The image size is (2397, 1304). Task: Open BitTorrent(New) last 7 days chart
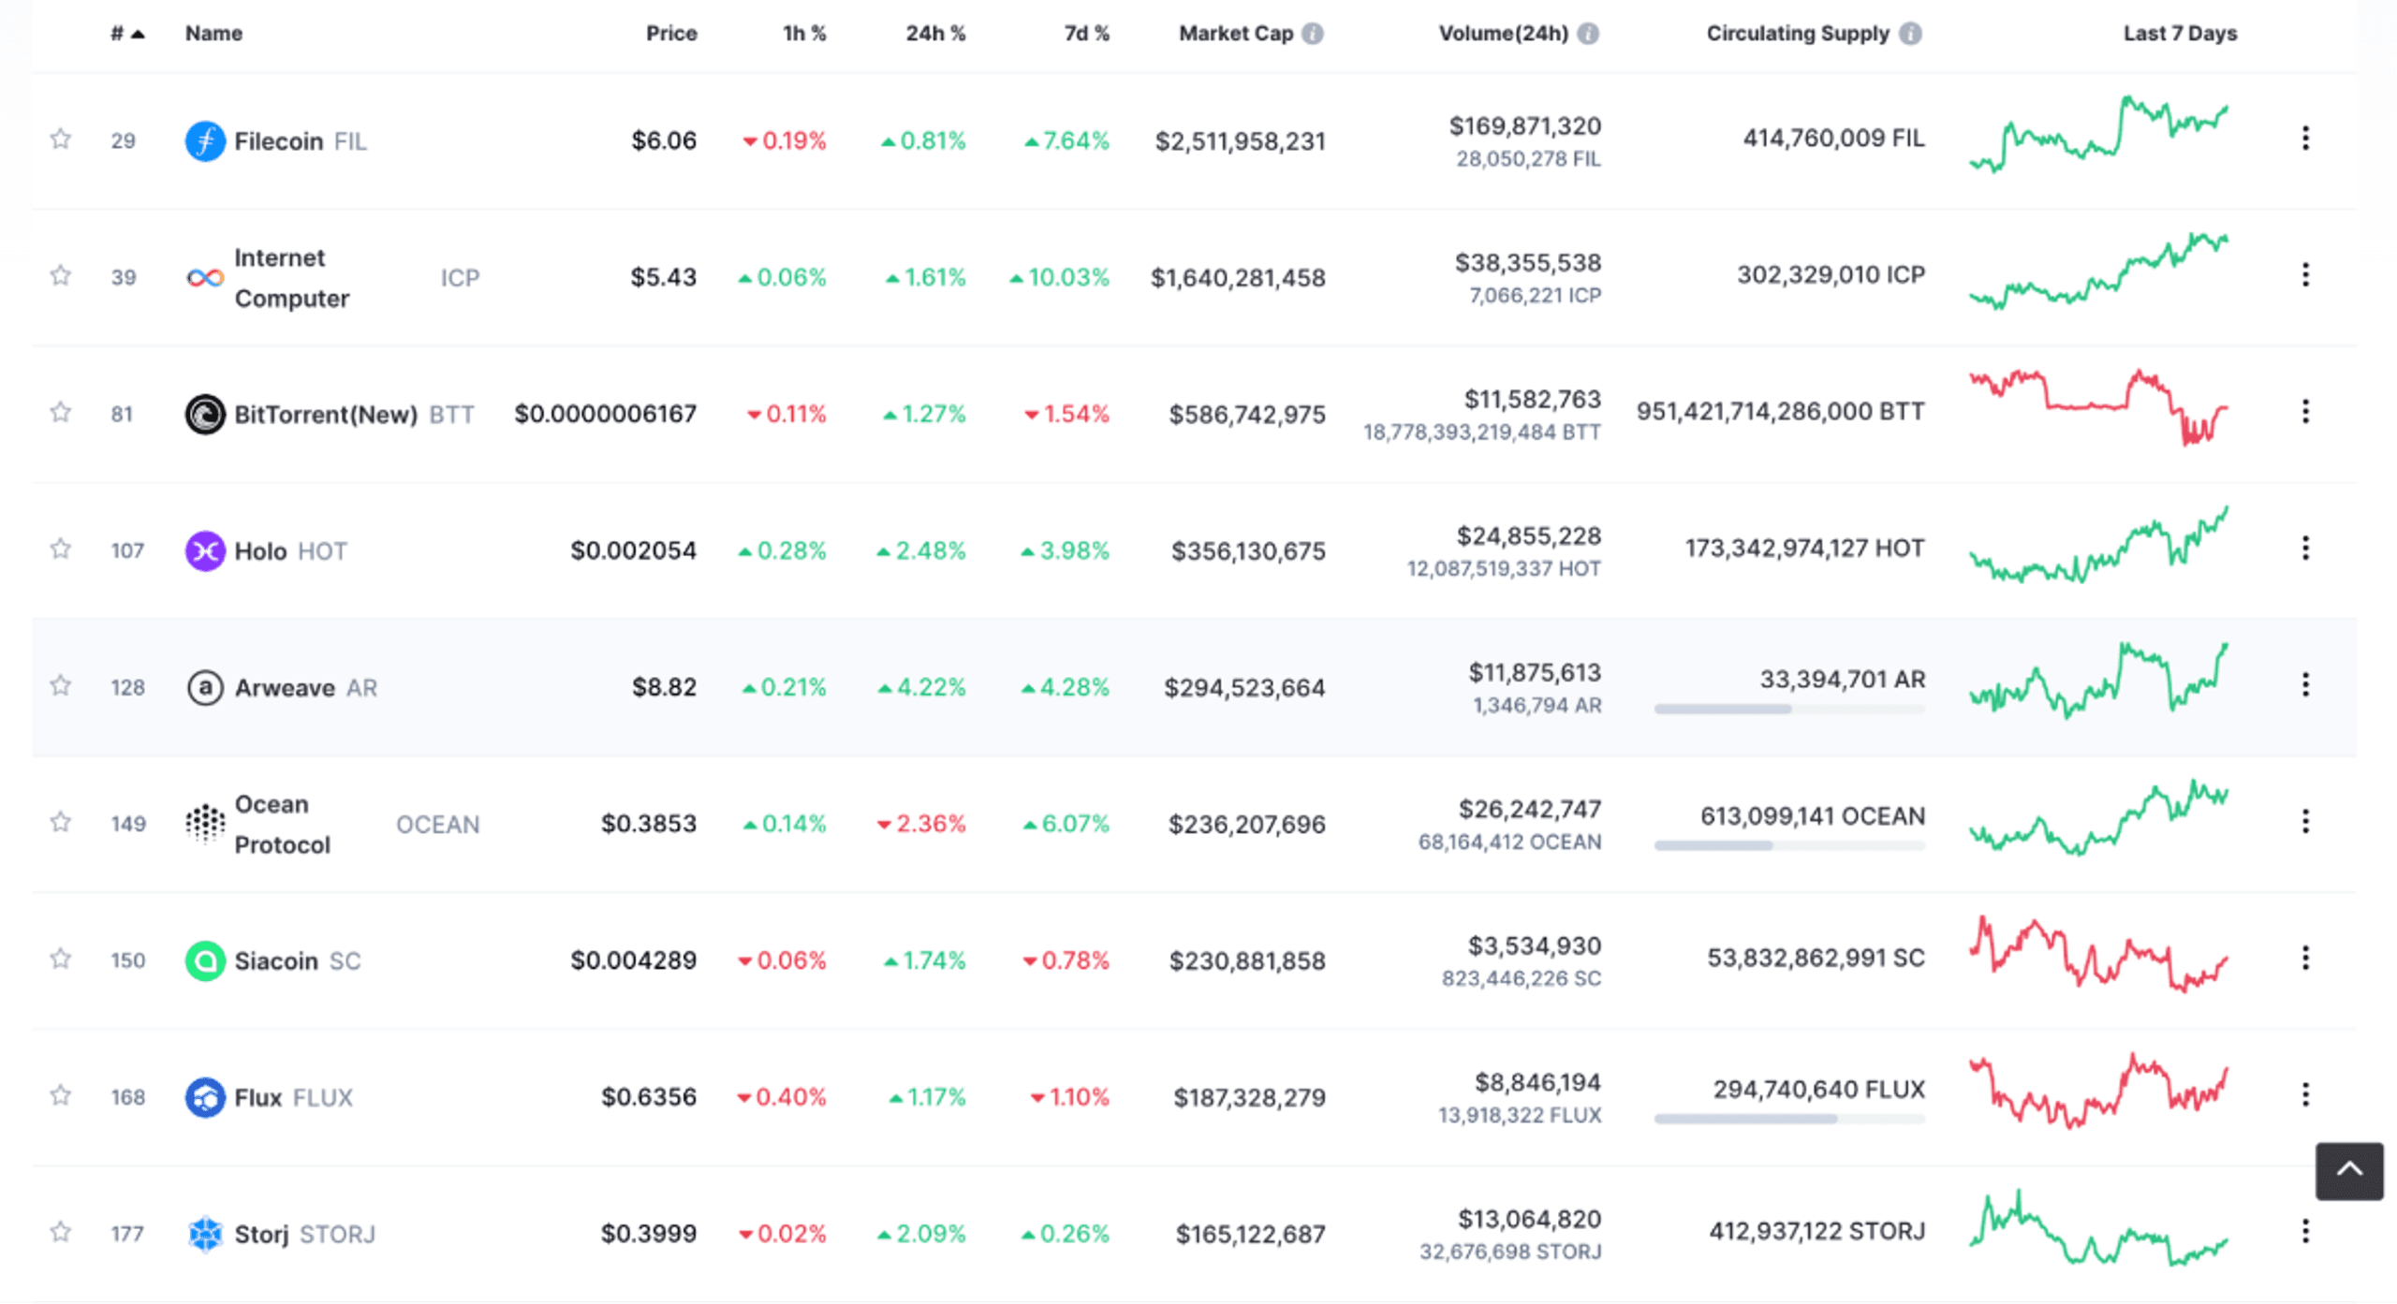(2098, 407)
